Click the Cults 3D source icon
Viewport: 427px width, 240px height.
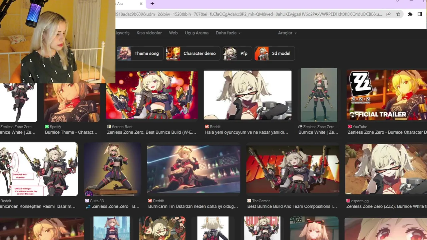click(x=87, y=201)
